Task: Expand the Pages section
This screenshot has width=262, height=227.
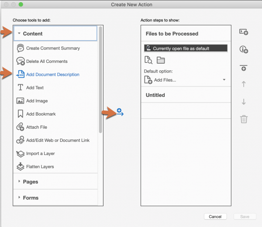Action: point(19,181)
